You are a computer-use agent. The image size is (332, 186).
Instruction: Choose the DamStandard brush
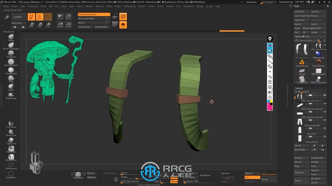pyautogui.click(x=11, y=62)
